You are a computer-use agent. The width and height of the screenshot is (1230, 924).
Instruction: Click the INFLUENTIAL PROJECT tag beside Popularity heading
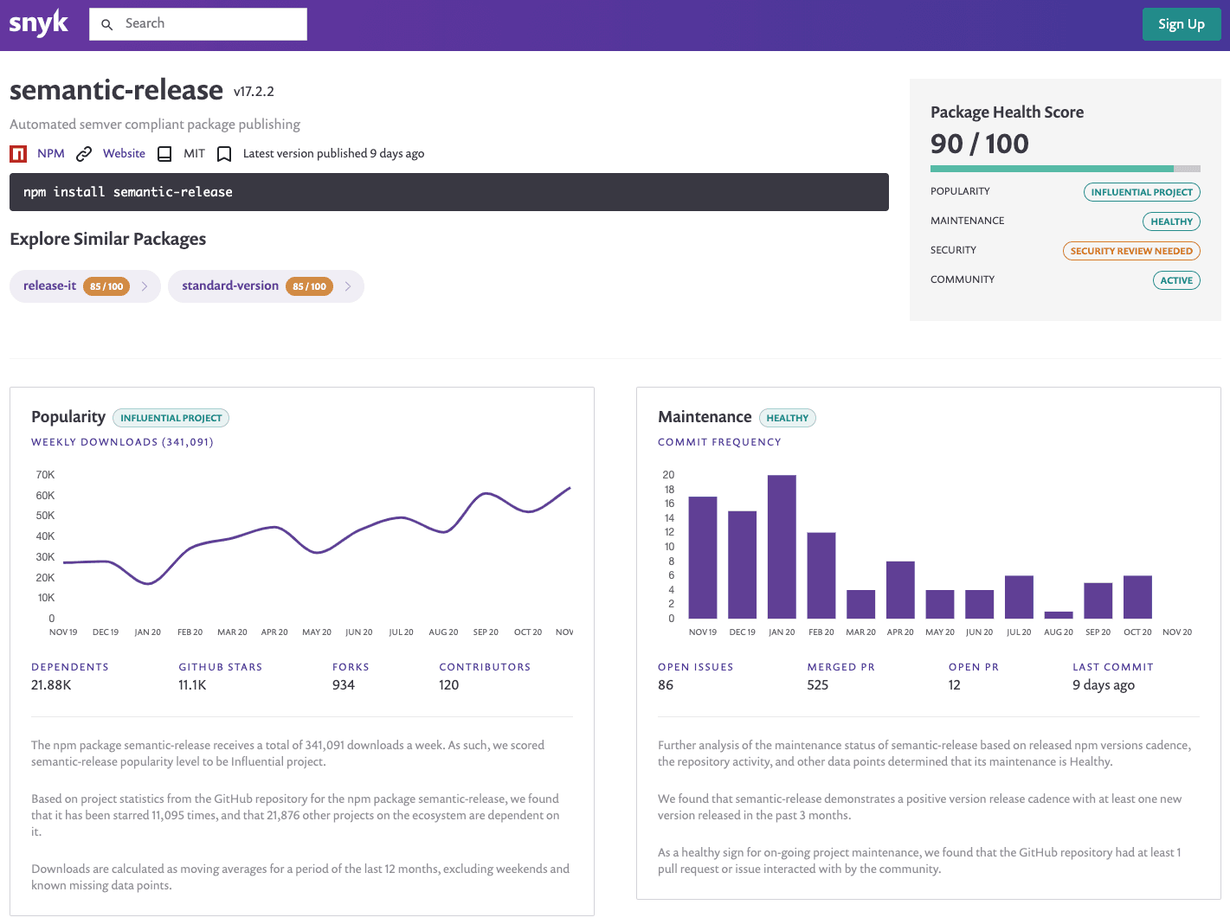(x=171, y=418)
